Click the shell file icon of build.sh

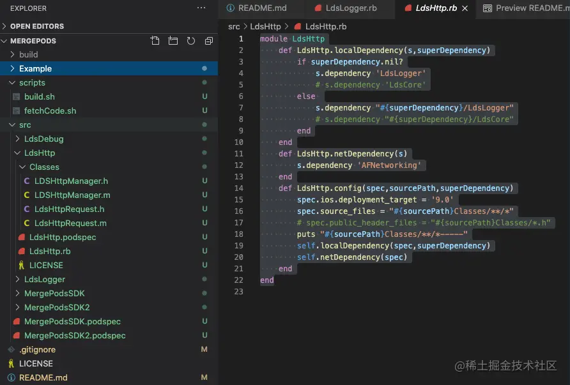[x=17, y=96]
